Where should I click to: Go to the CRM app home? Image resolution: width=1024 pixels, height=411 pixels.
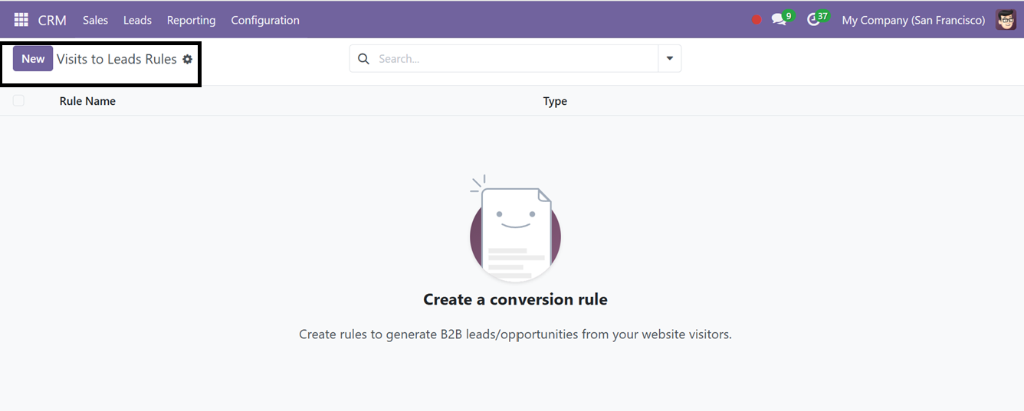(52, 20)
